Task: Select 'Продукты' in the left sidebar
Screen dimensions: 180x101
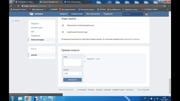Action: [x=35, y=24]
